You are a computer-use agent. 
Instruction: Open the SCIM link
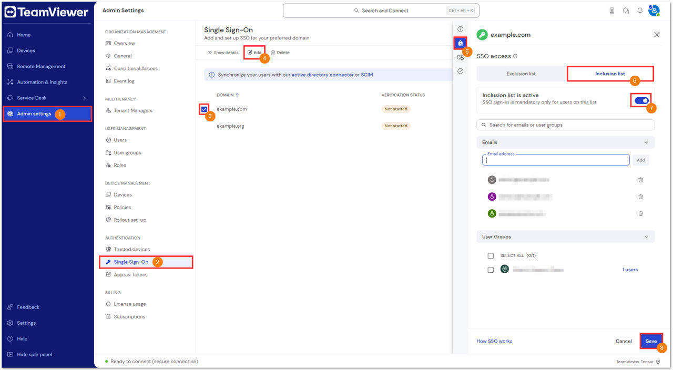pyautogui.click(x=367, y=75)
